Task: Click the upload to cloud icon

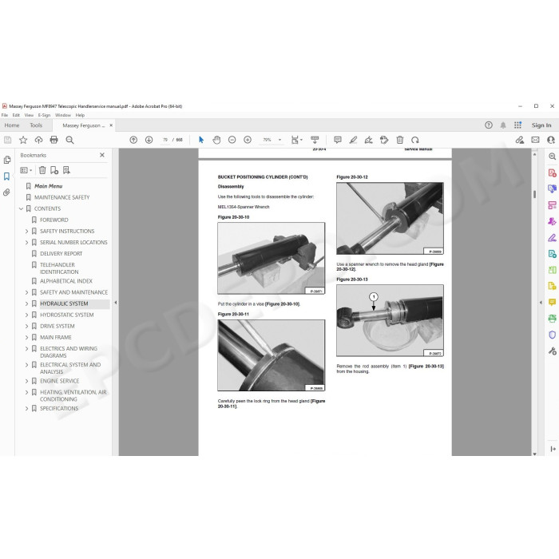Action: (38, 140)
